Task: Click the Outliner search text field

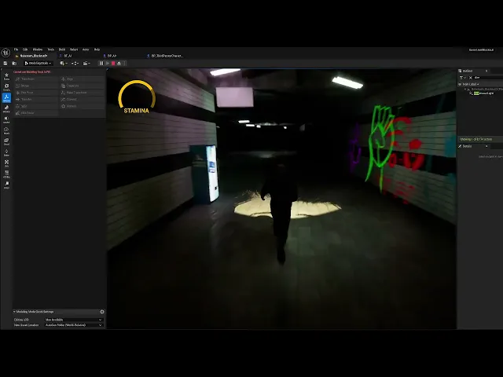Action: (x=488, y=78)
